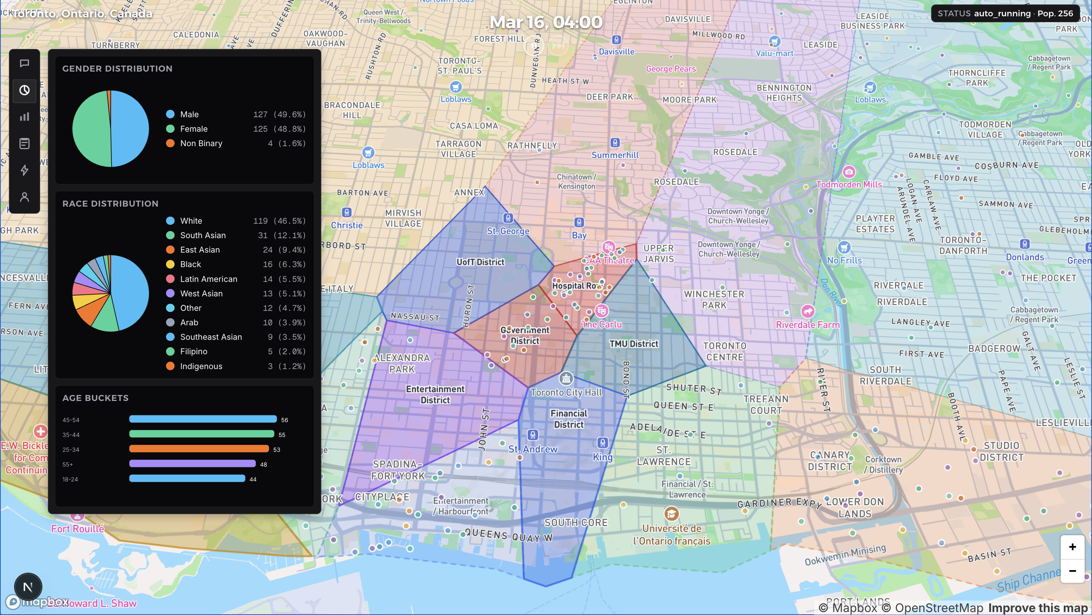Open the chat panel icon in sidebar
Viewport: 1092px width, 615px height.
(x=25, y=63)
